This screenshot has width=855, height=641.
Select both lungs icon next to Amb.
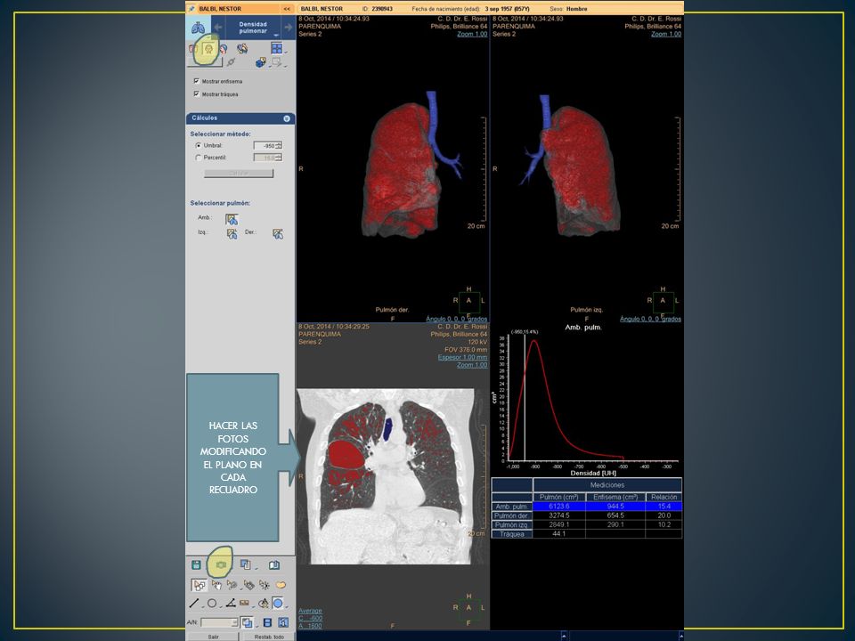click(232, 219)
